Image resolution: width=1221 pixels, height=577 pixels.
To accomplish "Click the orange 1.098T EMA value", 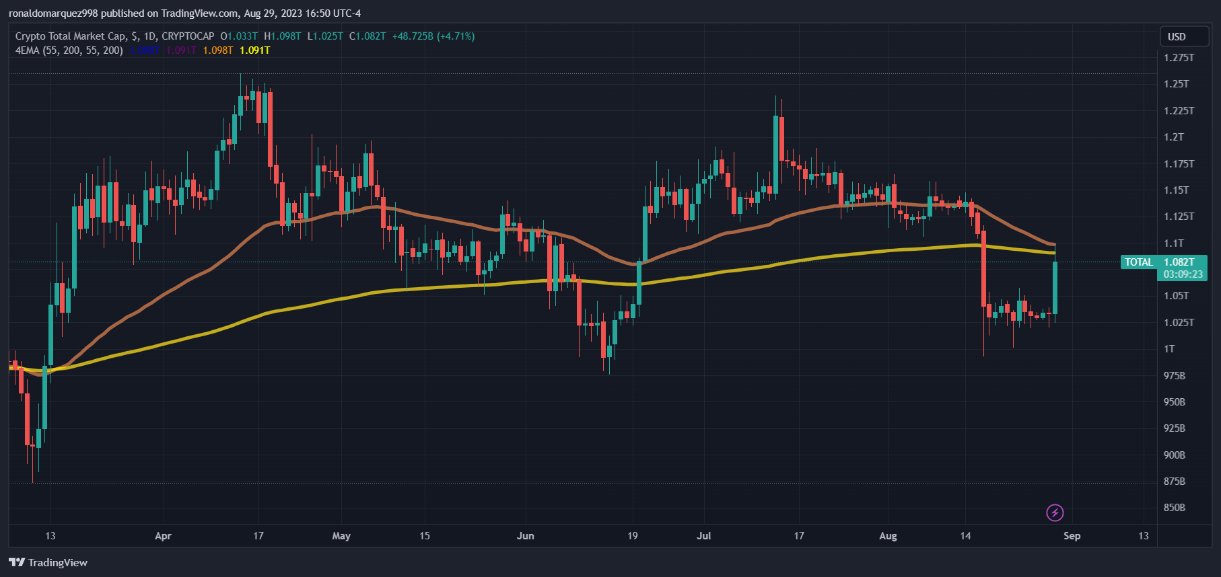I will click(x=218, y=50).
